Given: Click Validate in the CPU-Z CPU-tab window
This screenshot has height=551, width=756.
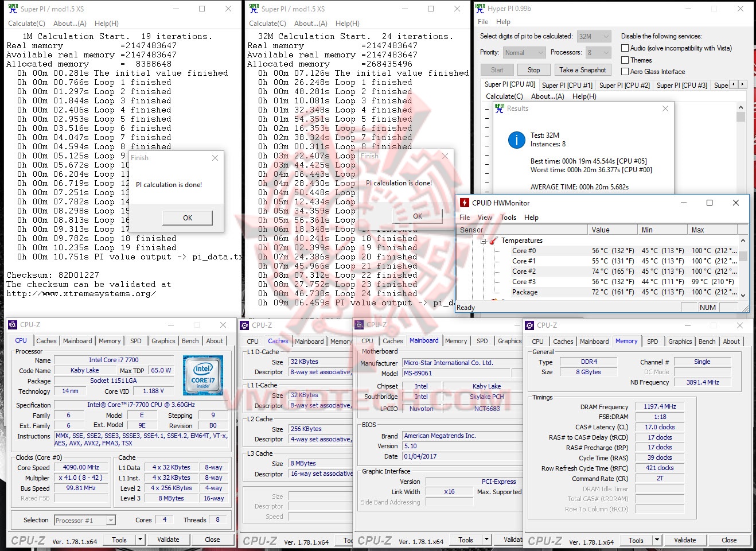Looking at the screenshot, I should [168, 540].
